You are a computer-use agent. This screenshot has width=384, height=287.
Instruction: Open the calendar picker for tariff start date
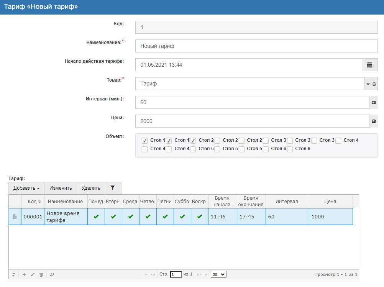[369, 65]
